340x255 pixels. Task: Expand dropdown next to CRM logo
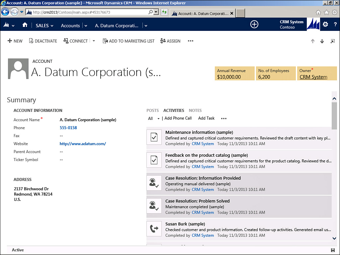click(x=13, y=26)
